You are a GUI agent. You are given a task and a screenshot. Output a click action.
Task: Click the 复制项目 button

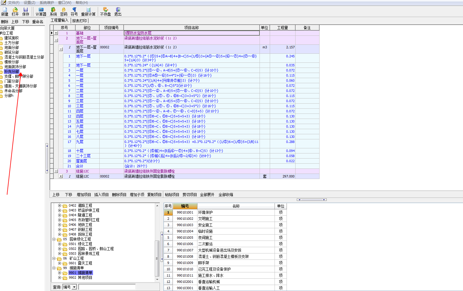pos(154,195)
